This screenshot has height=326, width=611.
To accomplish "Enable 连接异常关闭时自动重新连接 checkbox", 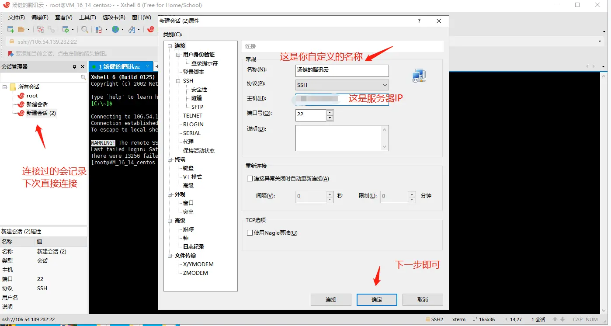I will [250, 178].
